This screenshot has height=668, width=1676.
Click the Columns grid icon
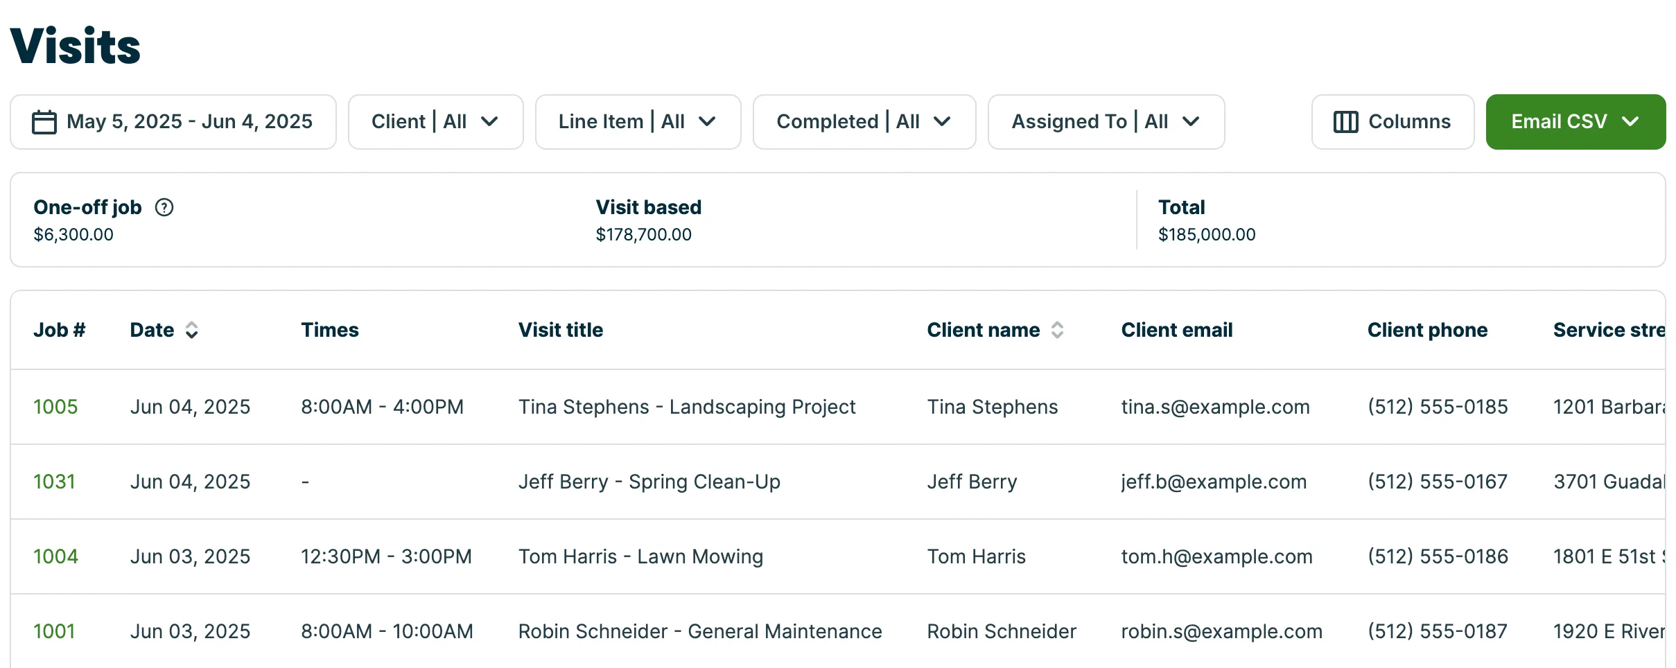click(1346, 122)
